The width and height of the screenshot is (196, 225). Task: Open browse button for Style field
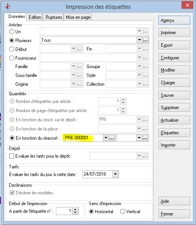coord(145,75)
